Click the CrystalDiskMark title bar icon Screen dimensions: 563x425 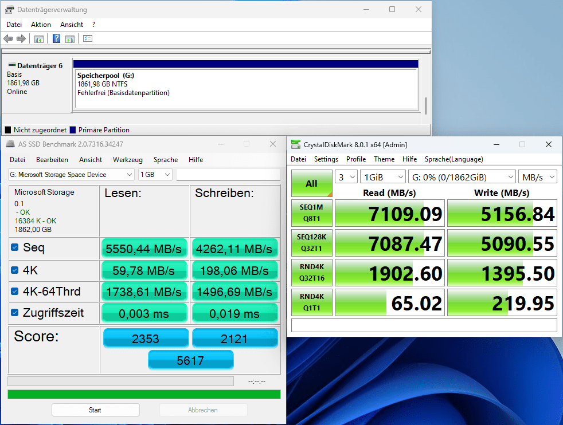click(295, 144)
